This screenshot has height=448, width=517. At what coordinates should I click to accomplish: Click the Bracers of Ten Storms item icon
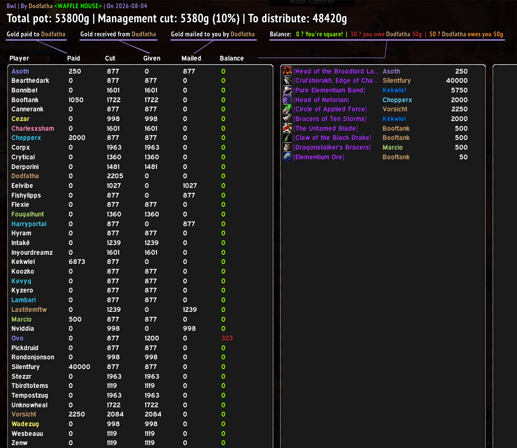tap(287, 119)
